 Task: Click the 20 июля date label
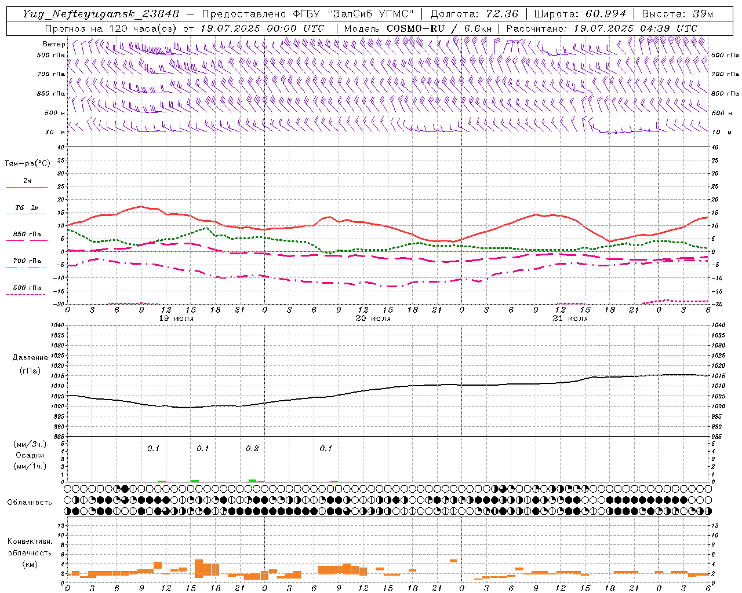(373, 319)
